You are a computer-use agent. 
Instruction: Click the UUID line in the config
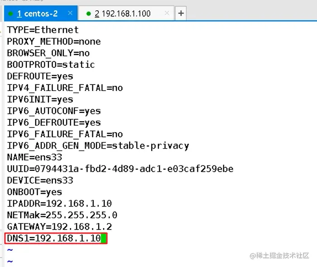[120, 169]
